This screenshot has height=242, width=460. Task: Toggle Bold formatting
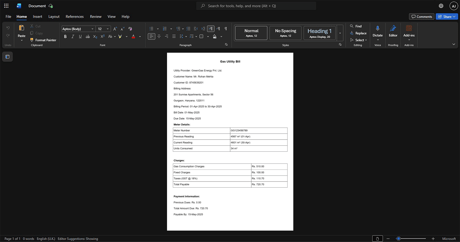[x=65, y=37]
